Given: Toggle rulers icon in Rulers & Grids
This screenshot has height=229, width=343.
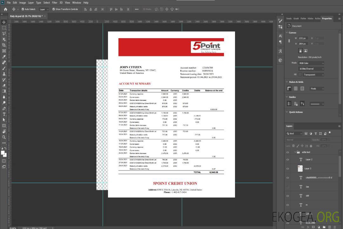Looking at the screenshot, I should (289, 88).
